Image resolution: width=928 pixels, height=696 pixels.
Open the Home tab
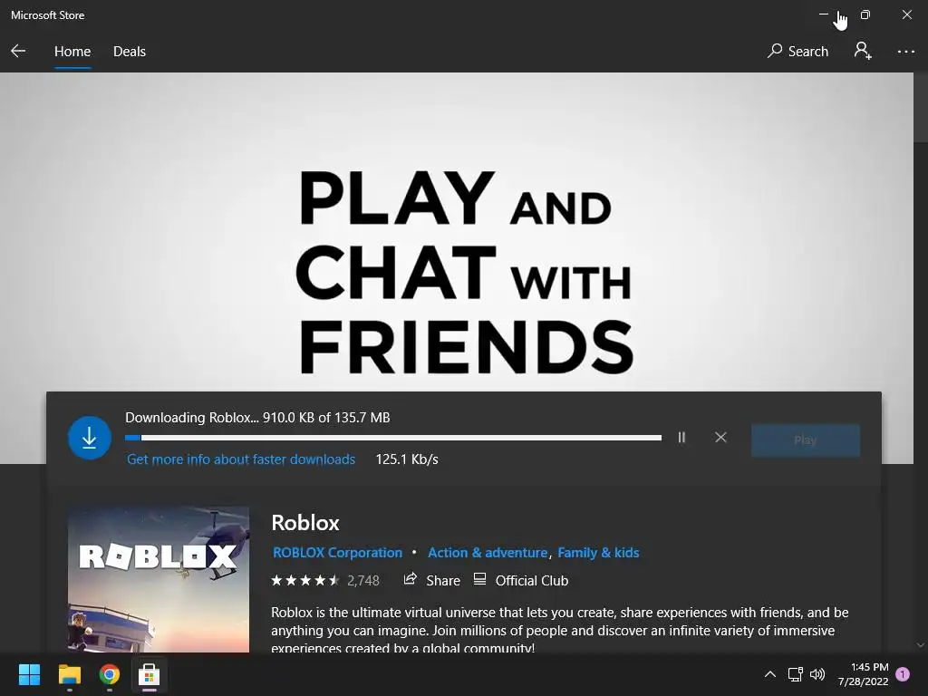point(72,52)
